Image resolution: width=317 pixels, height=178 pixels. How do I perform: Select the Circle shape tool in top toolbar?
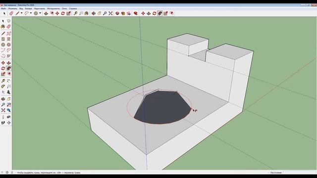36,13
